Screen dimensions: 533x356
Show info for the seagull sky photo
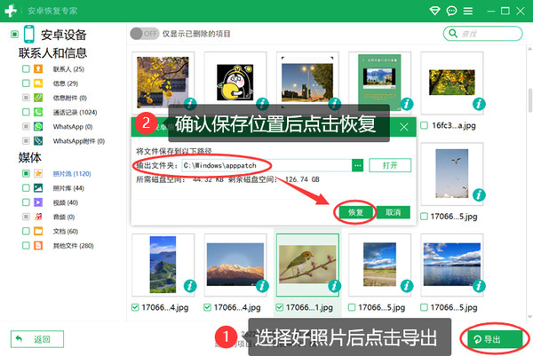point(479,195)
